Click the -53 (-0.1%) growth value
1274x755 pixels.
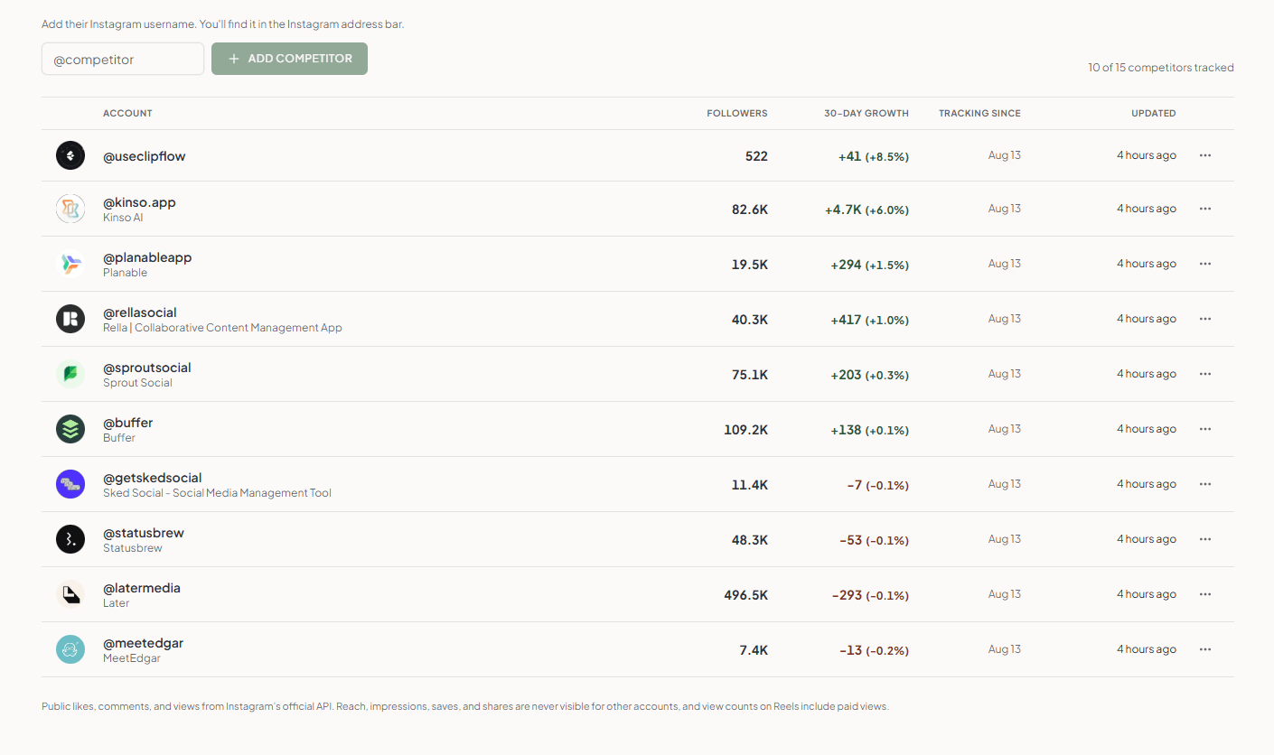tap(874, 540)
